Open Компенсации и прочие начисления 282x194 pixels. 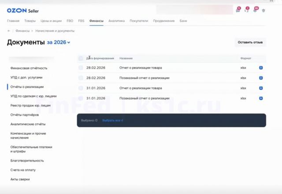(x=28, y=136)
